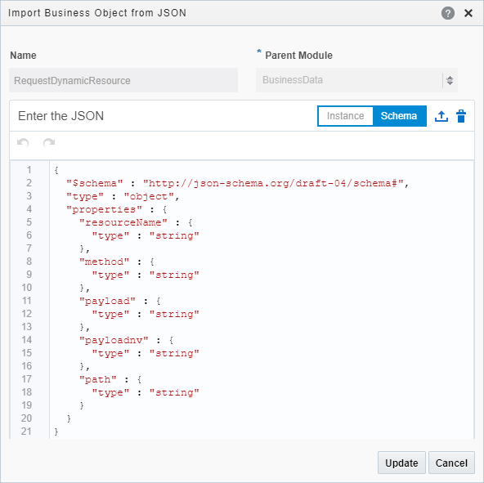Click the "$schema" key on line 2
This screenshot has width=484, height=483.
point(95,183)
